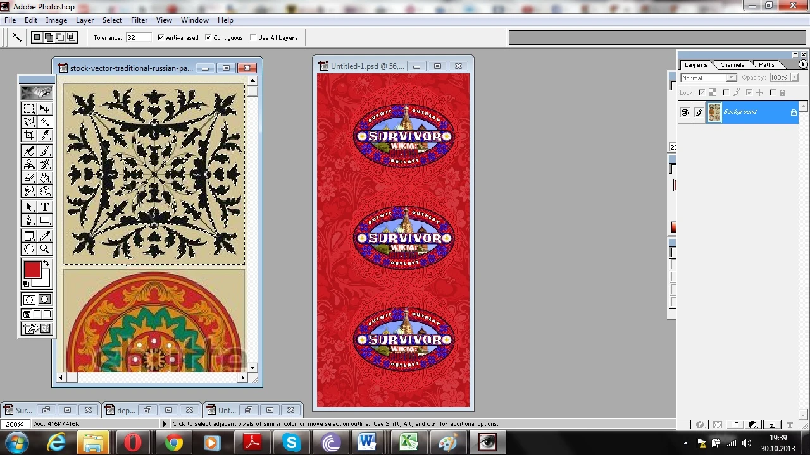Select the Notes tool
The image size is (810, 455).
tap(29, 236)
